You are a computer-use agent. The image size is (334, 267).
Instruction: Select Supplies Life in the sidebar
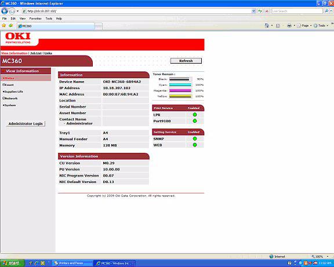click(13, 92)
